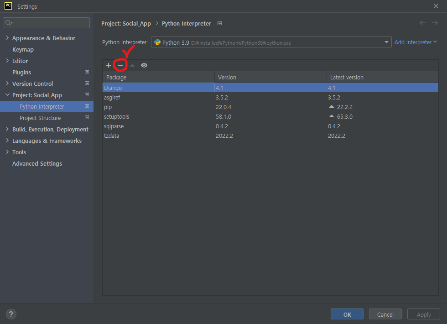The image size is (447, 324).
Task: Click the setuptools version 58.1.0 cell
Action: 223,116
